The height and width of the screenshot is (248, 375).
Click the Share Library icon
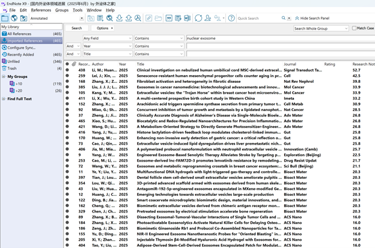[207, 18]
